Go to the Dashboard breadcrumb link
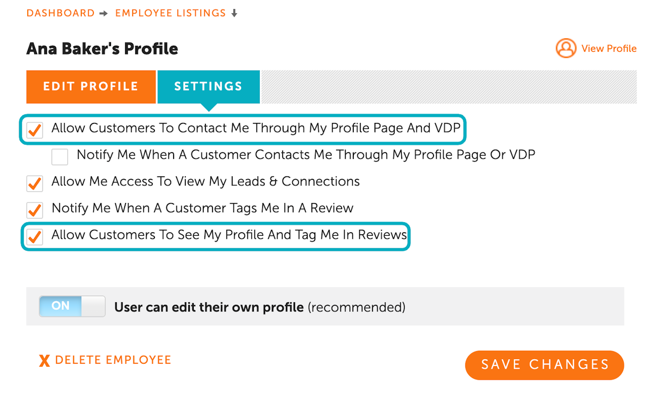Image resolution: width=646 pixels, height=401 pixels. [x=61, y=13]
